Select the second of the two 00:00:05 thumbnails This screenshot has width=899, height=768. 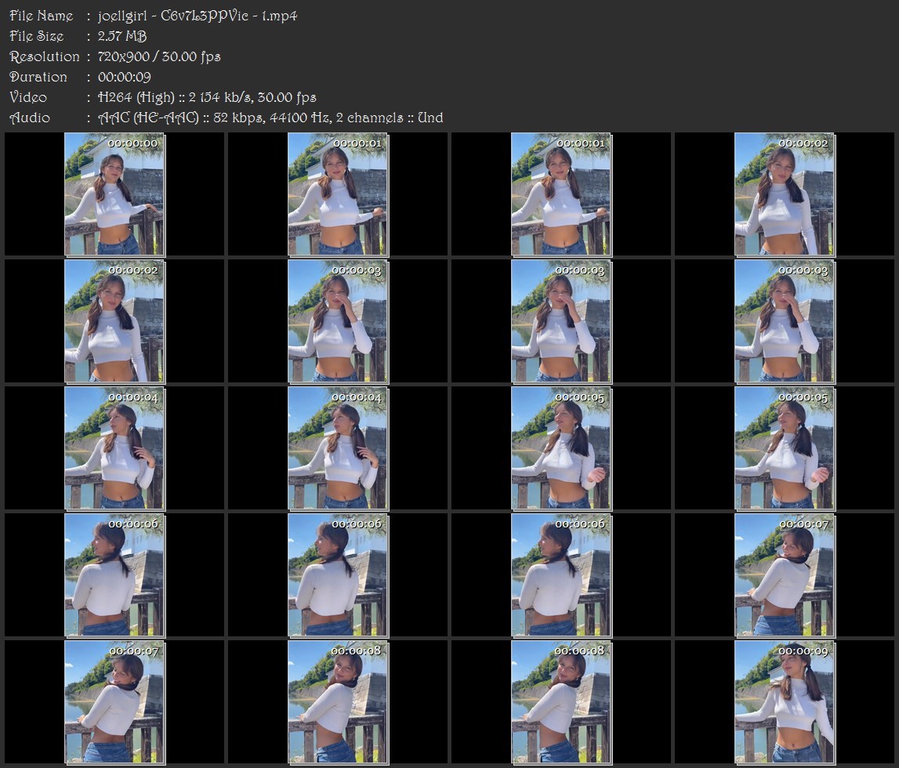click(x=785, y=448)
